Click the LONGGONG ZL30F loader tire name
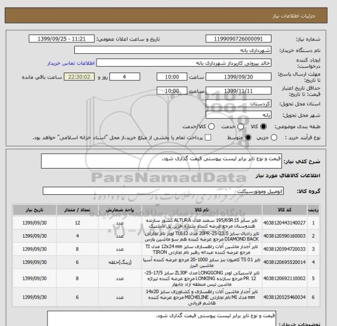This screenshot has height=326, width=337. click(202, 279)
